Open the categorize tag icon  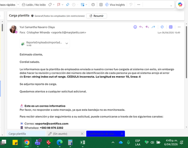[50, 5]
